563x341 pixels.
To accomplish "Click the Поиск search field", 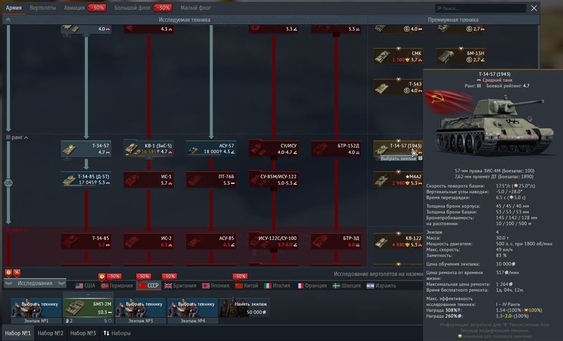I will (480, 8).
